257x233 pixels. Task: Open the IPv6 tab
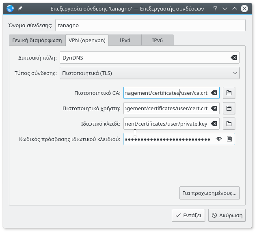coord(158,40)
